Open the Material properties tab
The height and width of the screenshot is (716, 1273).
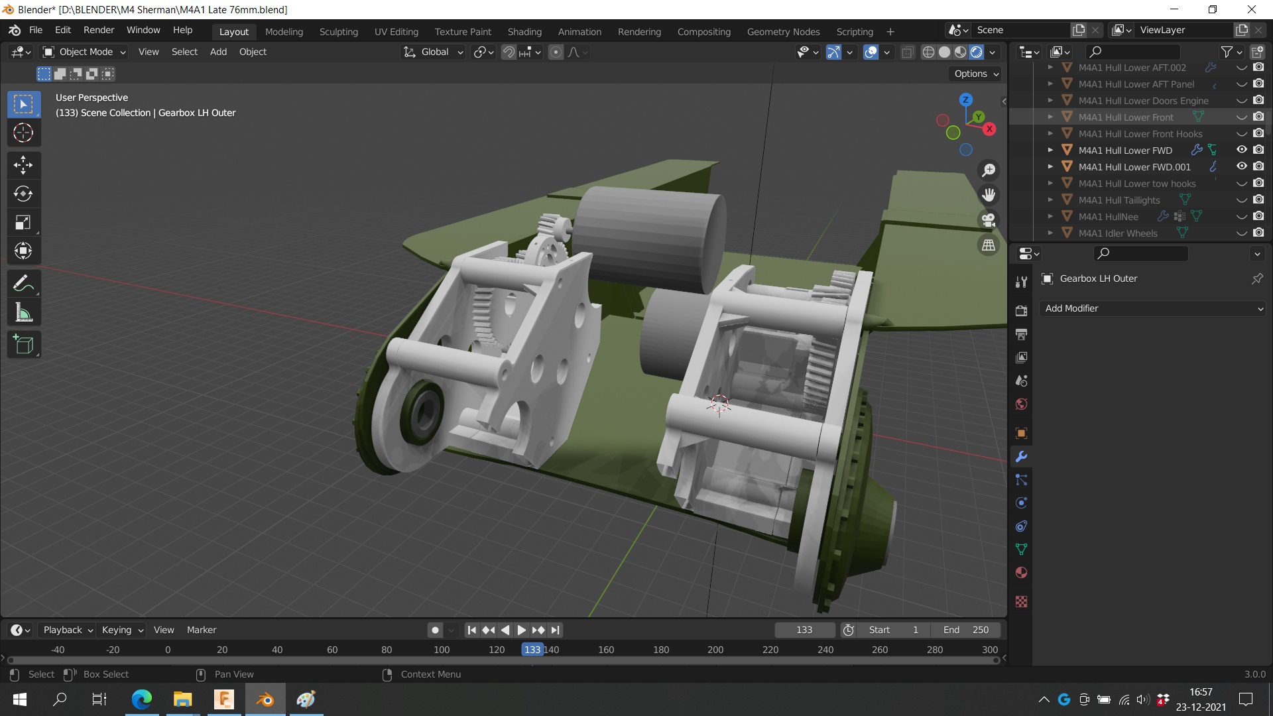[x=1021, y=573]
